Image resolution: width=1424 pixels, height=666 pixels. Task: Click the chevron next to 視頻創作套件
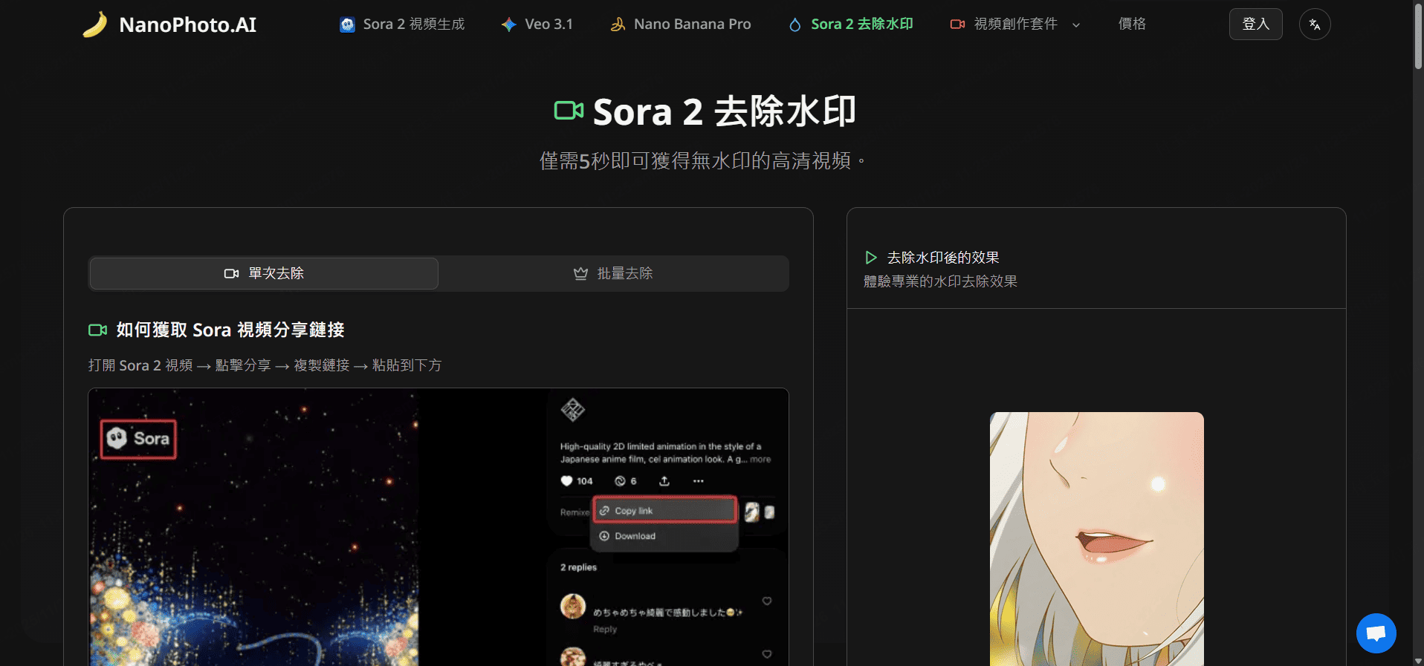point(1075,25)
